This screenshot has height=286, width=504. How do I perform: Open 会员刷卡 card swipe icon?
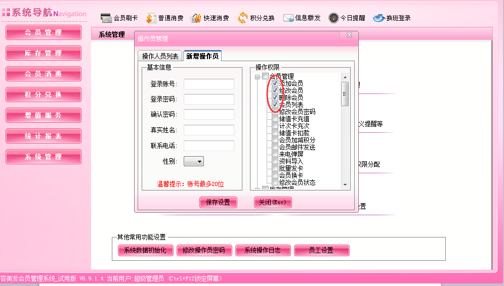coord(106,18)
